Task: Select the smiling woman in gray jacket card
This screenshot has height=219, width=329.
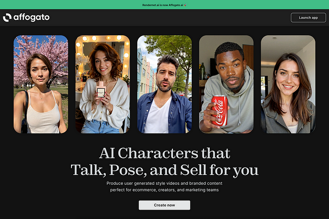Action: point(288,84)
